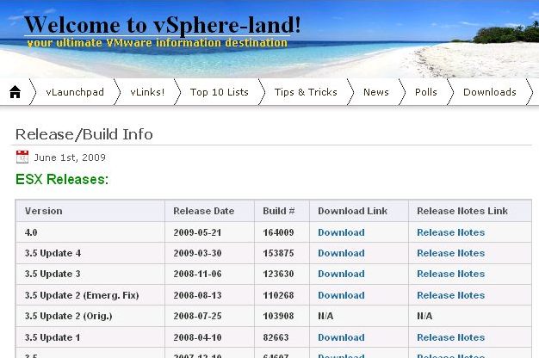Screen dimensions: 539x358
Task: Download ESX 3.5 Update 4
Action: [341, 253]
